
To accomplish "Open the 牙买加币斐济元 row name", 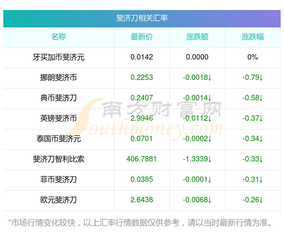I will tap(58, 57).
